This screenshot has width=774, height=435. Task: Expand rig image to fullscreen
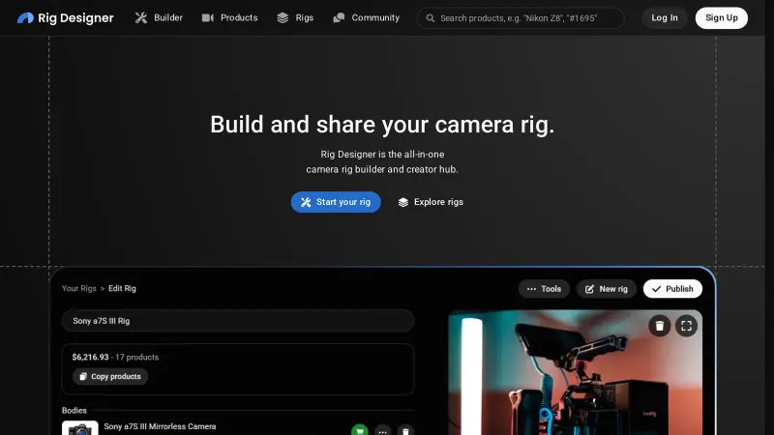point(686,326)
